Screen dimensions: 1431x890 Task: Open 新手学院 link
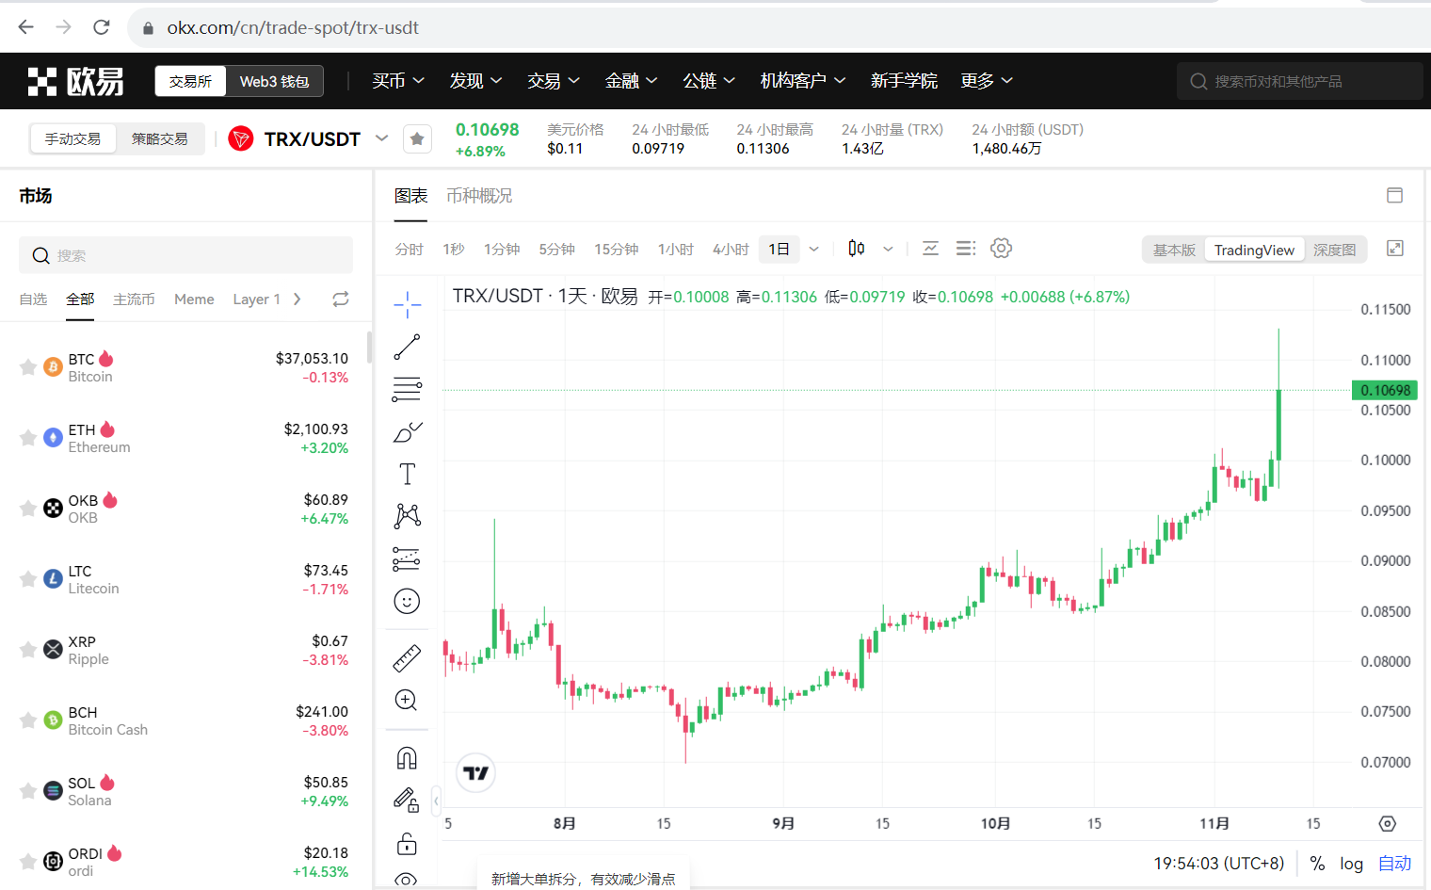point(904,81)
